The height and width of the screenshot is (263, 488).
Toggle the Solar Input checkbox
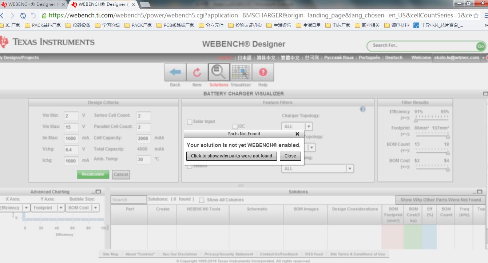pyautogui.click(x=190, y=122)
